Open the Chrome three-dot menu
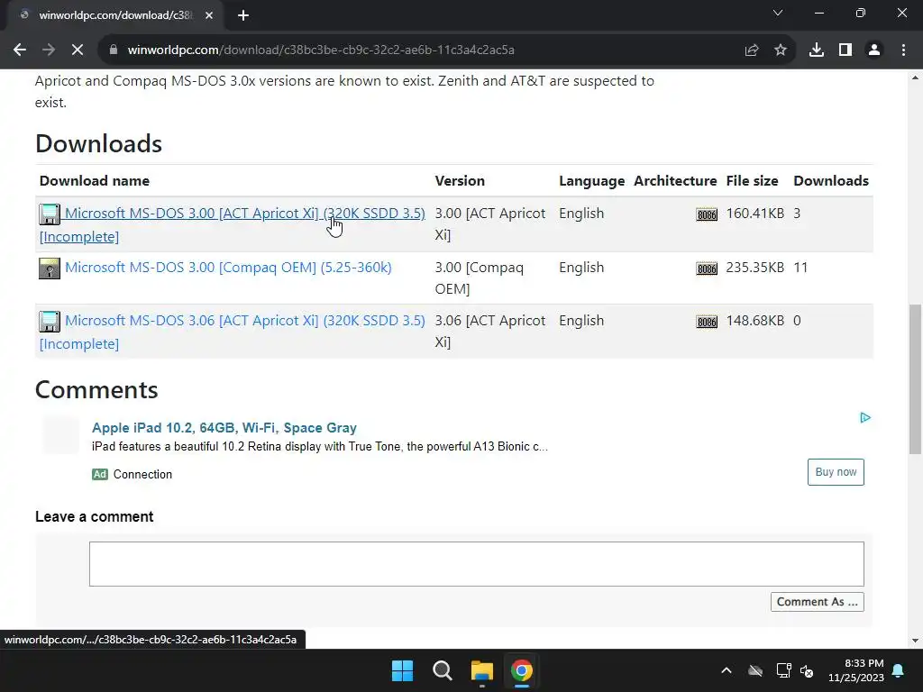 tap(903, 50)
